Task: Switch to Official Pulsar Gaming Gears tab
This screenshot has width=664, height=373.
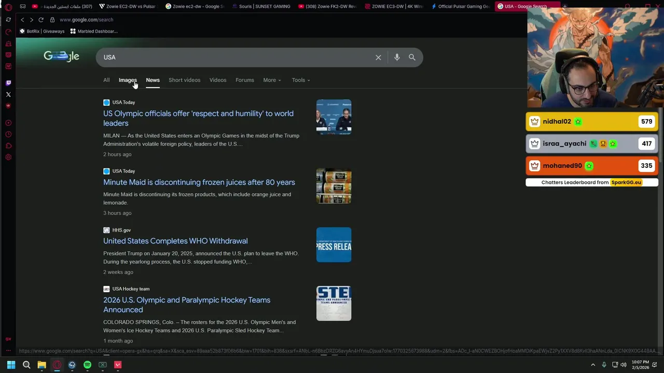Action: click(461, 6)
